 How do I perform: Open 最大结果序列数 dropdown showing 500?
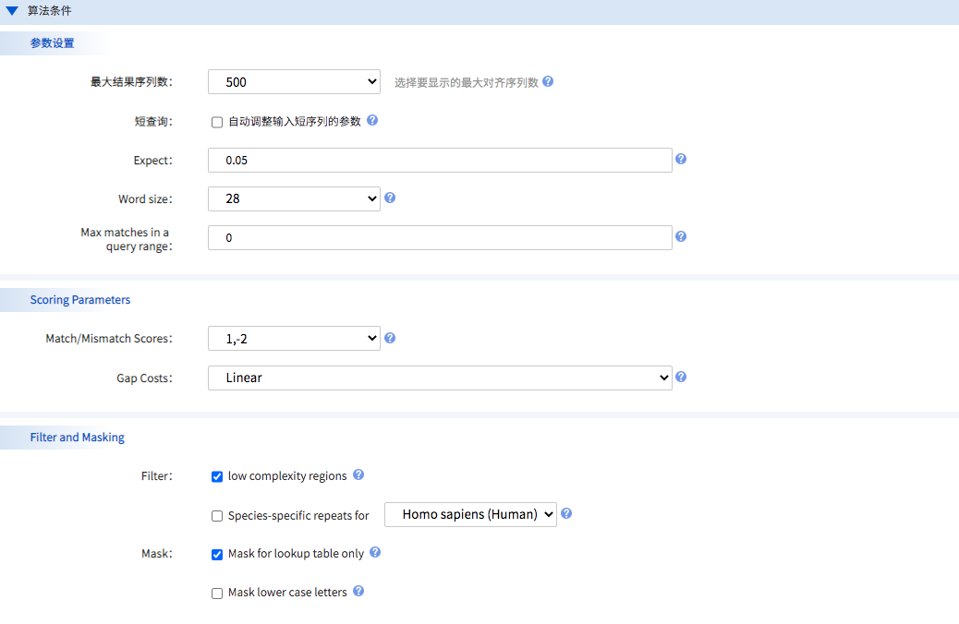(294, 82)
